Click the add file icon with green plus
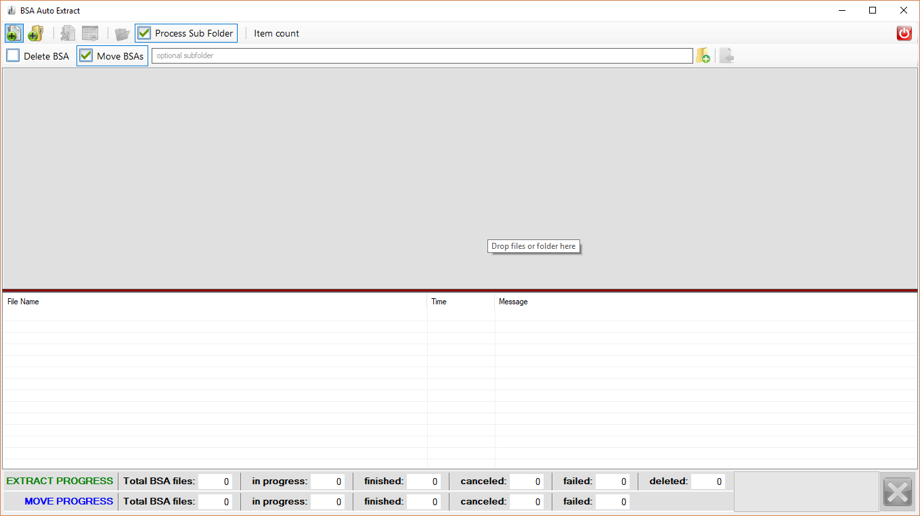Screen dimensions: 920x516 point(14,33)
